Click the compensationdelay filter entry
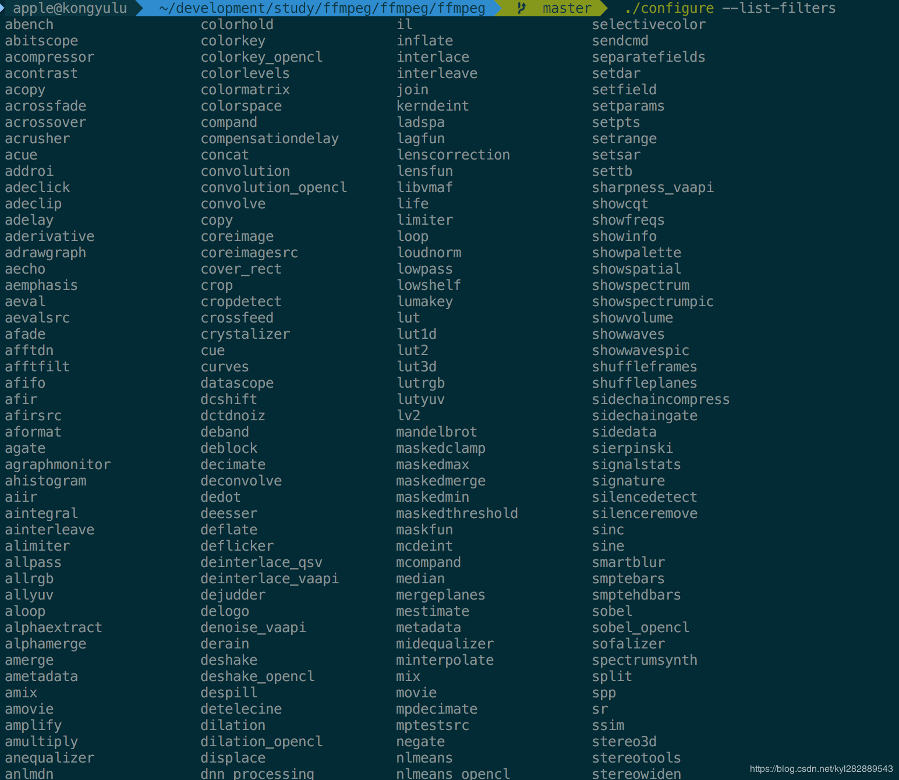This screenshot has height=780, width=899. point(270,139)
